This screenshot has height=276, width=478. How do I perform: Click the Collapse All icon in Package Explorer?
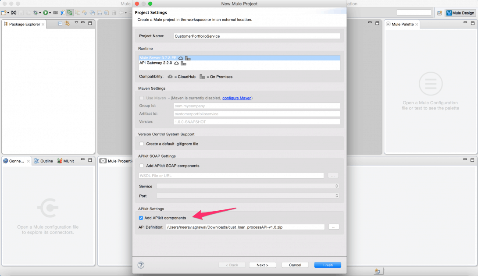[60, 24]
